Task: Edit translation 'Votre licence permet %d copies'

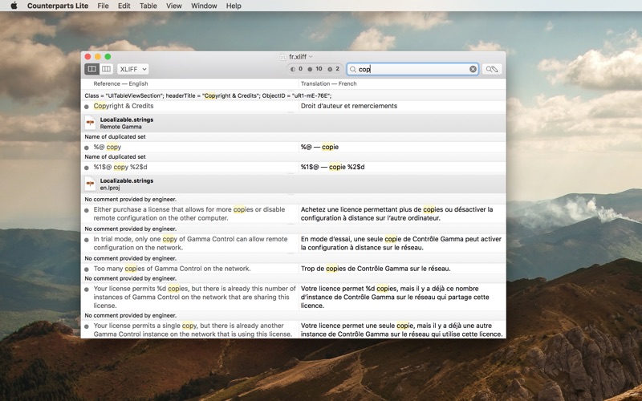Action: pos(395,297)
